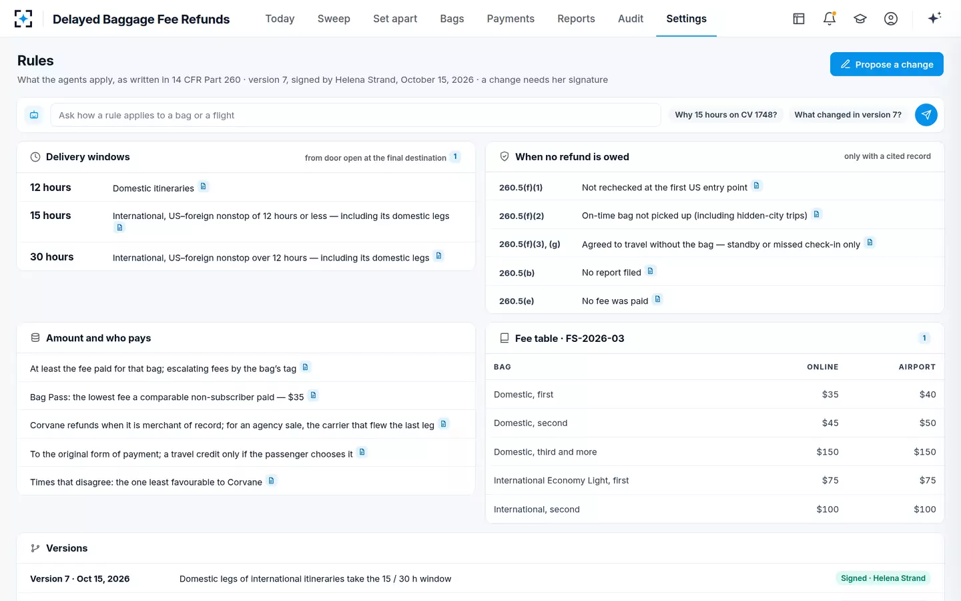961x601 pixels.
Task: Go to the Today tab
Action: [x=280, y=19]
